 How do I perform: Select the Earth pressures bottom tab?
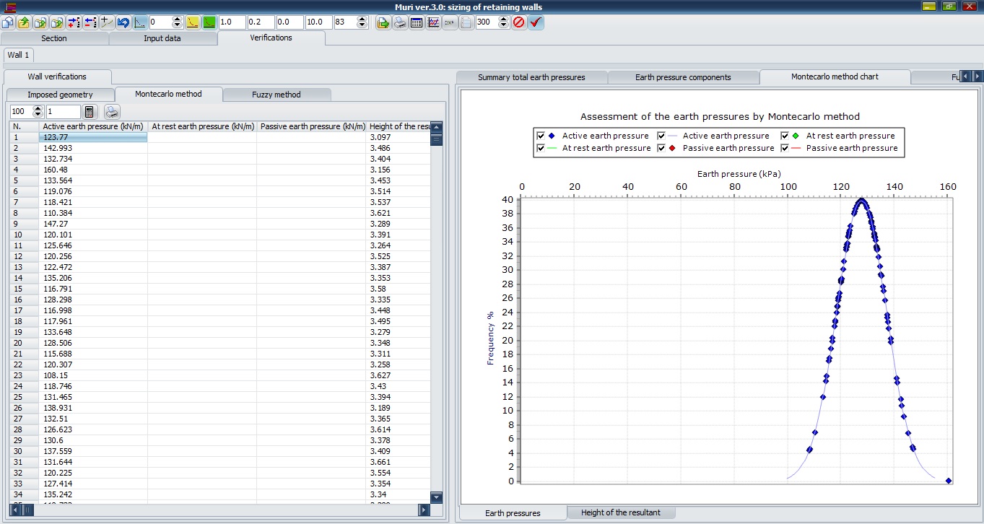coord(513,513)
